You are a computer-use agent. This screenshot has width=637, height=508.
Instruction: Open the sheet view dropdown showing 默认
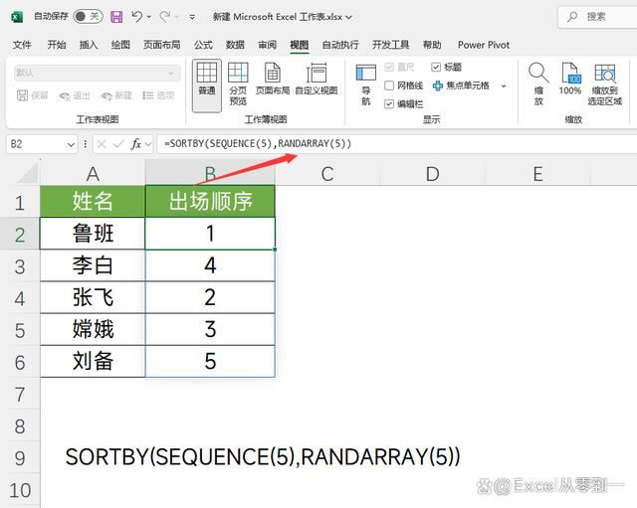(97, 73)
